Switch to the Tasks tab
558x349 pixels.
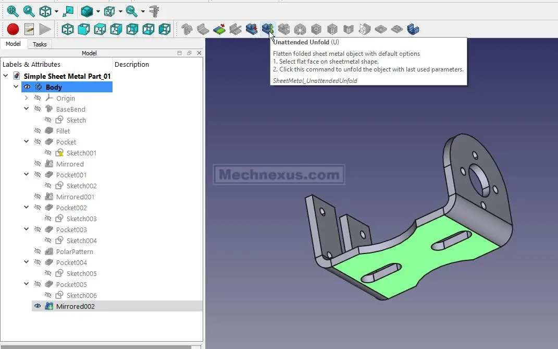tap(40, 44)
